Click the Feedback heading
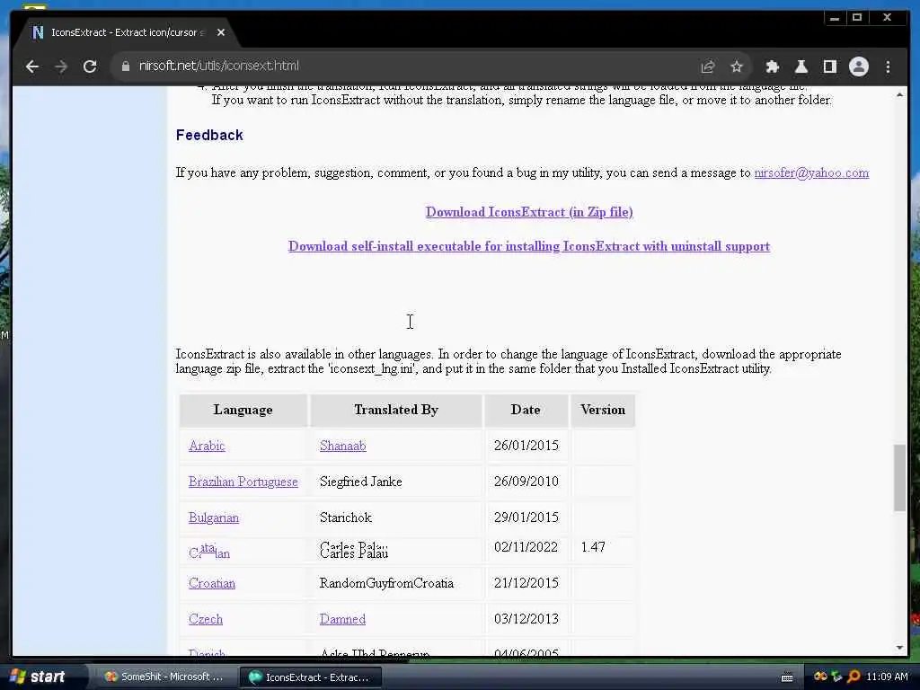920x690 pixels. (x=209, y=135)
